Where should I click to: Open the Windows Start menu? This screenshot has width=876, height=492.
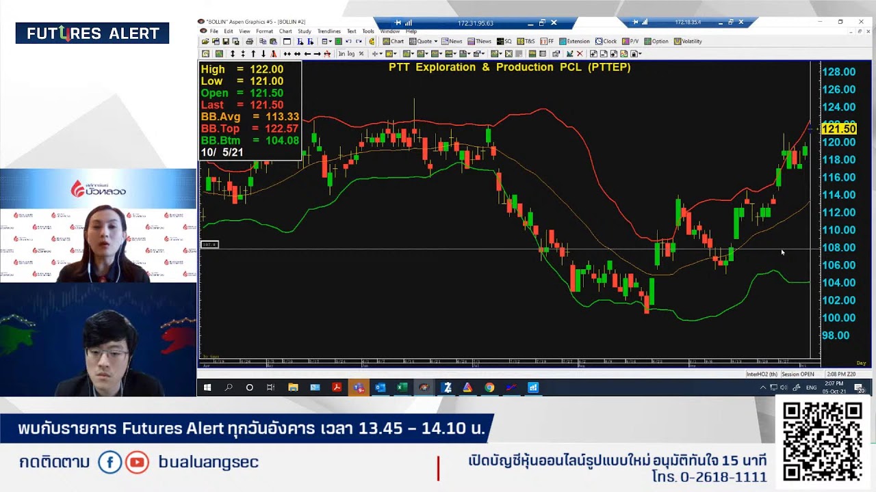(x=207, y=387)
